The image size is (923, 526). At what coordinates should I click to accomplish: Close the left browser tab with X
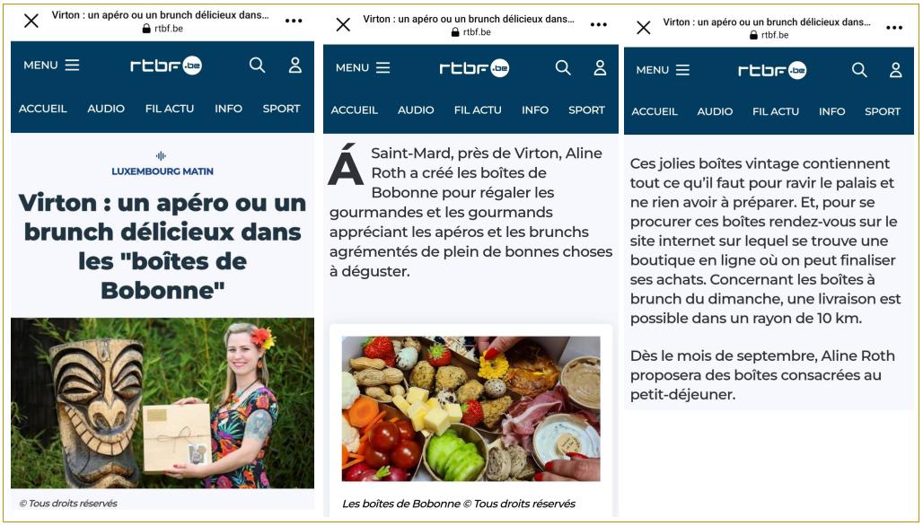(31, 22)
